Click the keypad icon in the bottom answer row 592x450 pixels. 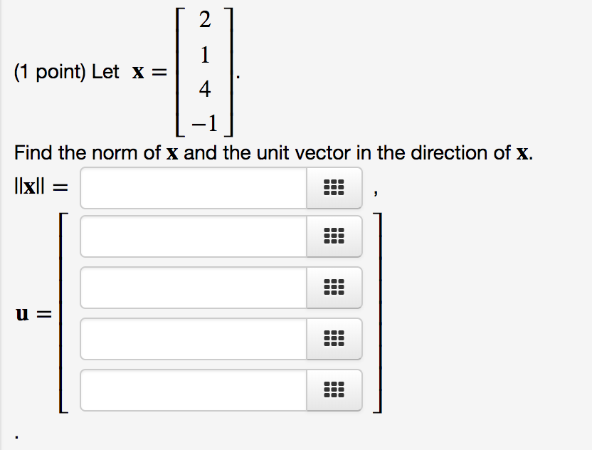334,390
